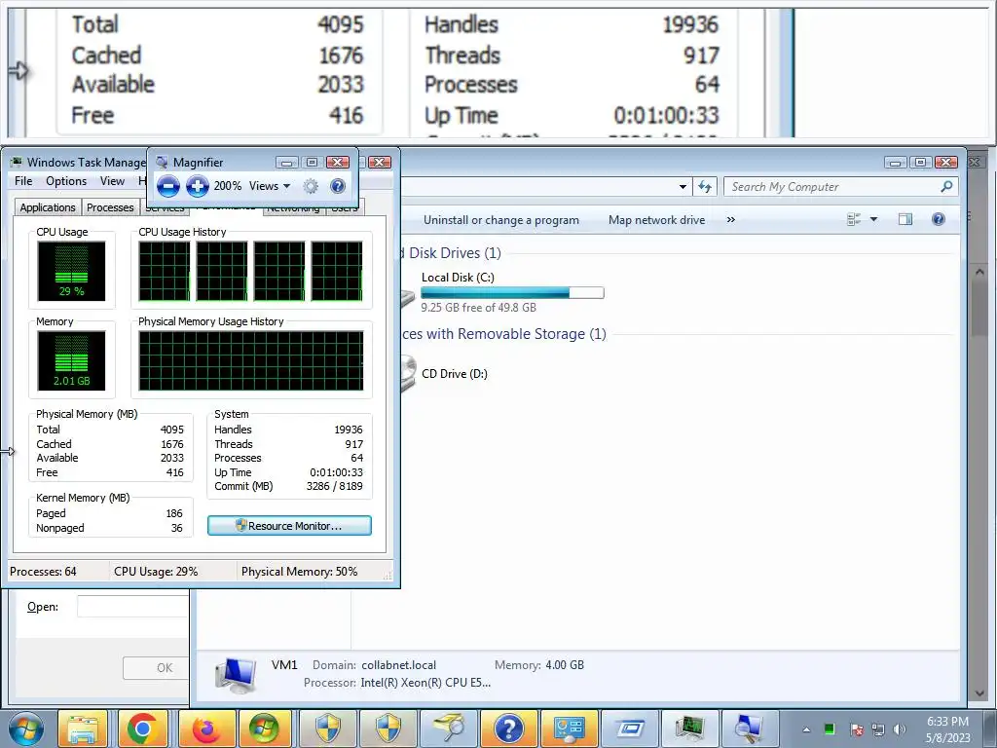Click the Resource Monitor button
Screen dimensions: 997x748
tap(289, 526)
